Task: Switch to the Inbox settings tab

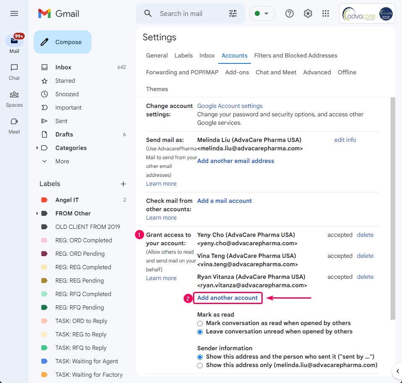Action: click(207, 55)
